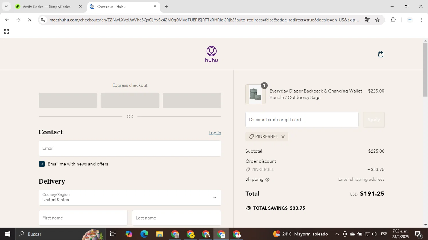The image size is (428, 240).
Task: Open the Chrome three-dot menu
Action: 421,20
